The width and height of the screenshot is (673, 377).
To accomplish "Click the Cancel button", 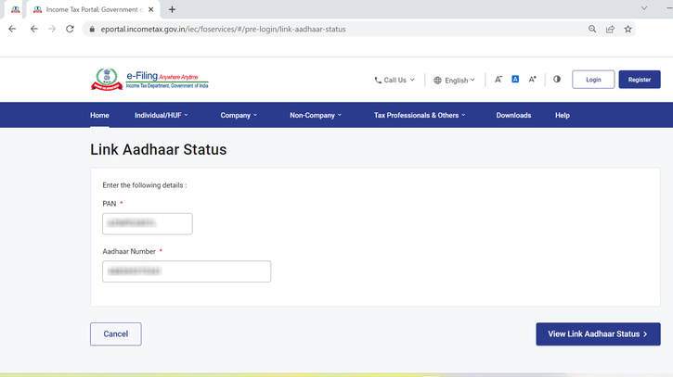I will click(x=116, y=334).
